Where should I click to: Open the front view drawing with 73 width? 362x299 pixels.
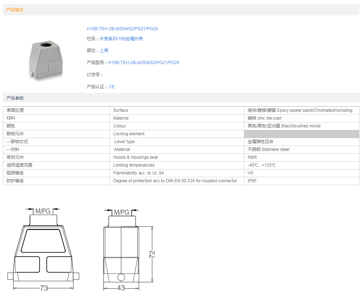(x=43, y=249)
